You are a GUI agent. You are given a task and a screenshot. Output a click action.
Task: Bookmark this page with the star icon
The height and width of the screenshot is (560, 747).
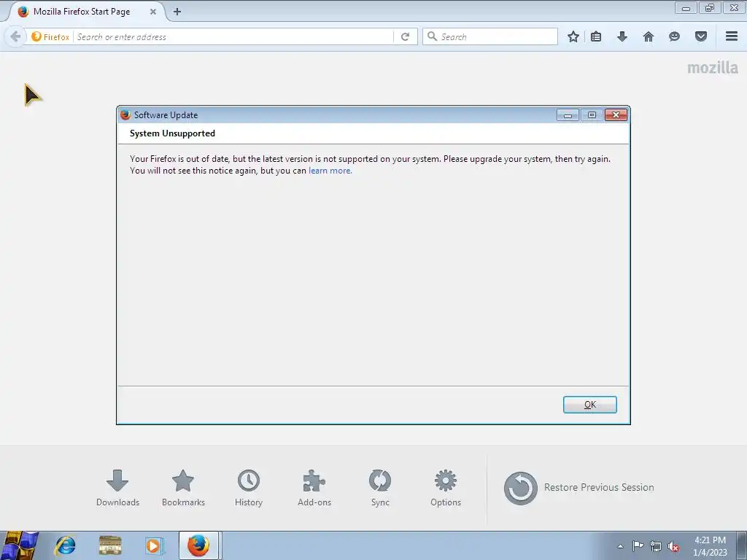pyautogui.click(x=573, y=36)
